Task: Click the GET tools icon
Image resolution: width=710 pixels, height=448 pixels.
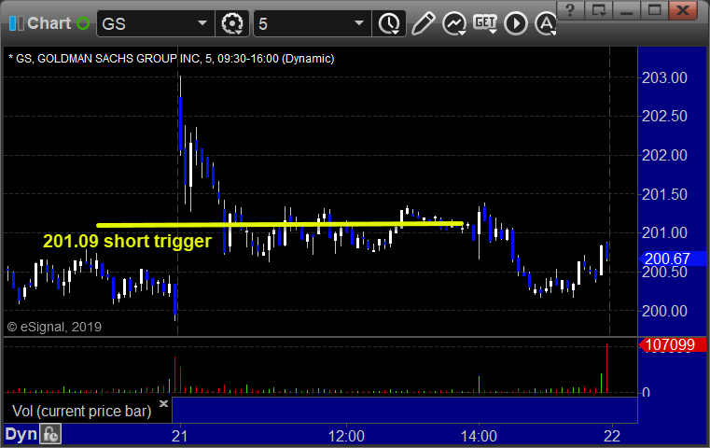Action: click(x=485, y=23)
